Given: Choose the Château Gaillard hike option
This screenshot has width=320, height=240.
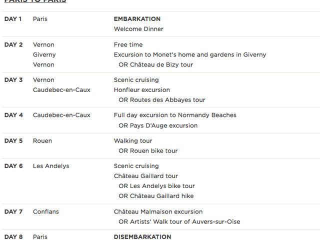Looking at the screenshot, I should (x=156, y=196).
